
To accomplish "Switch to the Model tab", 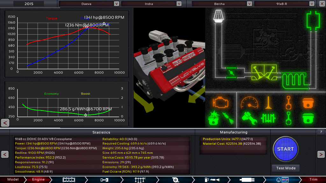I will (x=13, y=180).
